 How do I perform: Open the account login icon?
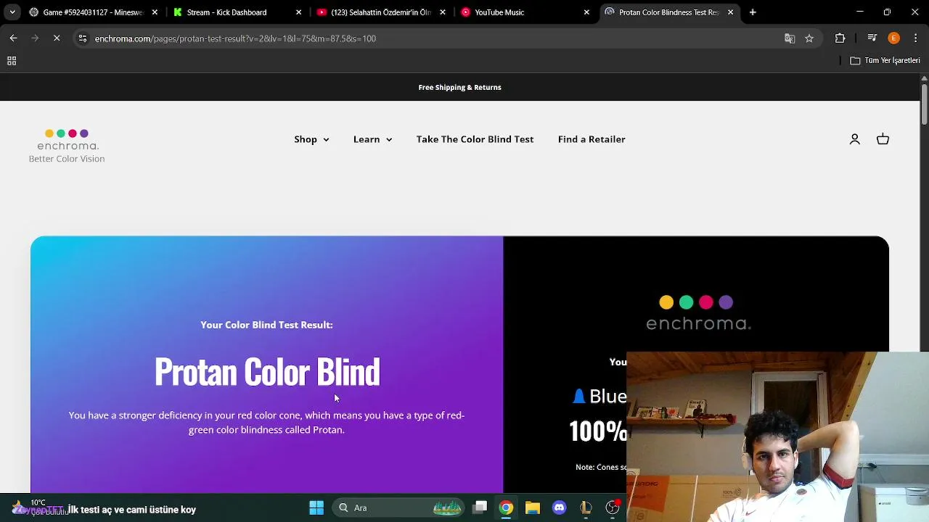[x=855, y=139]
